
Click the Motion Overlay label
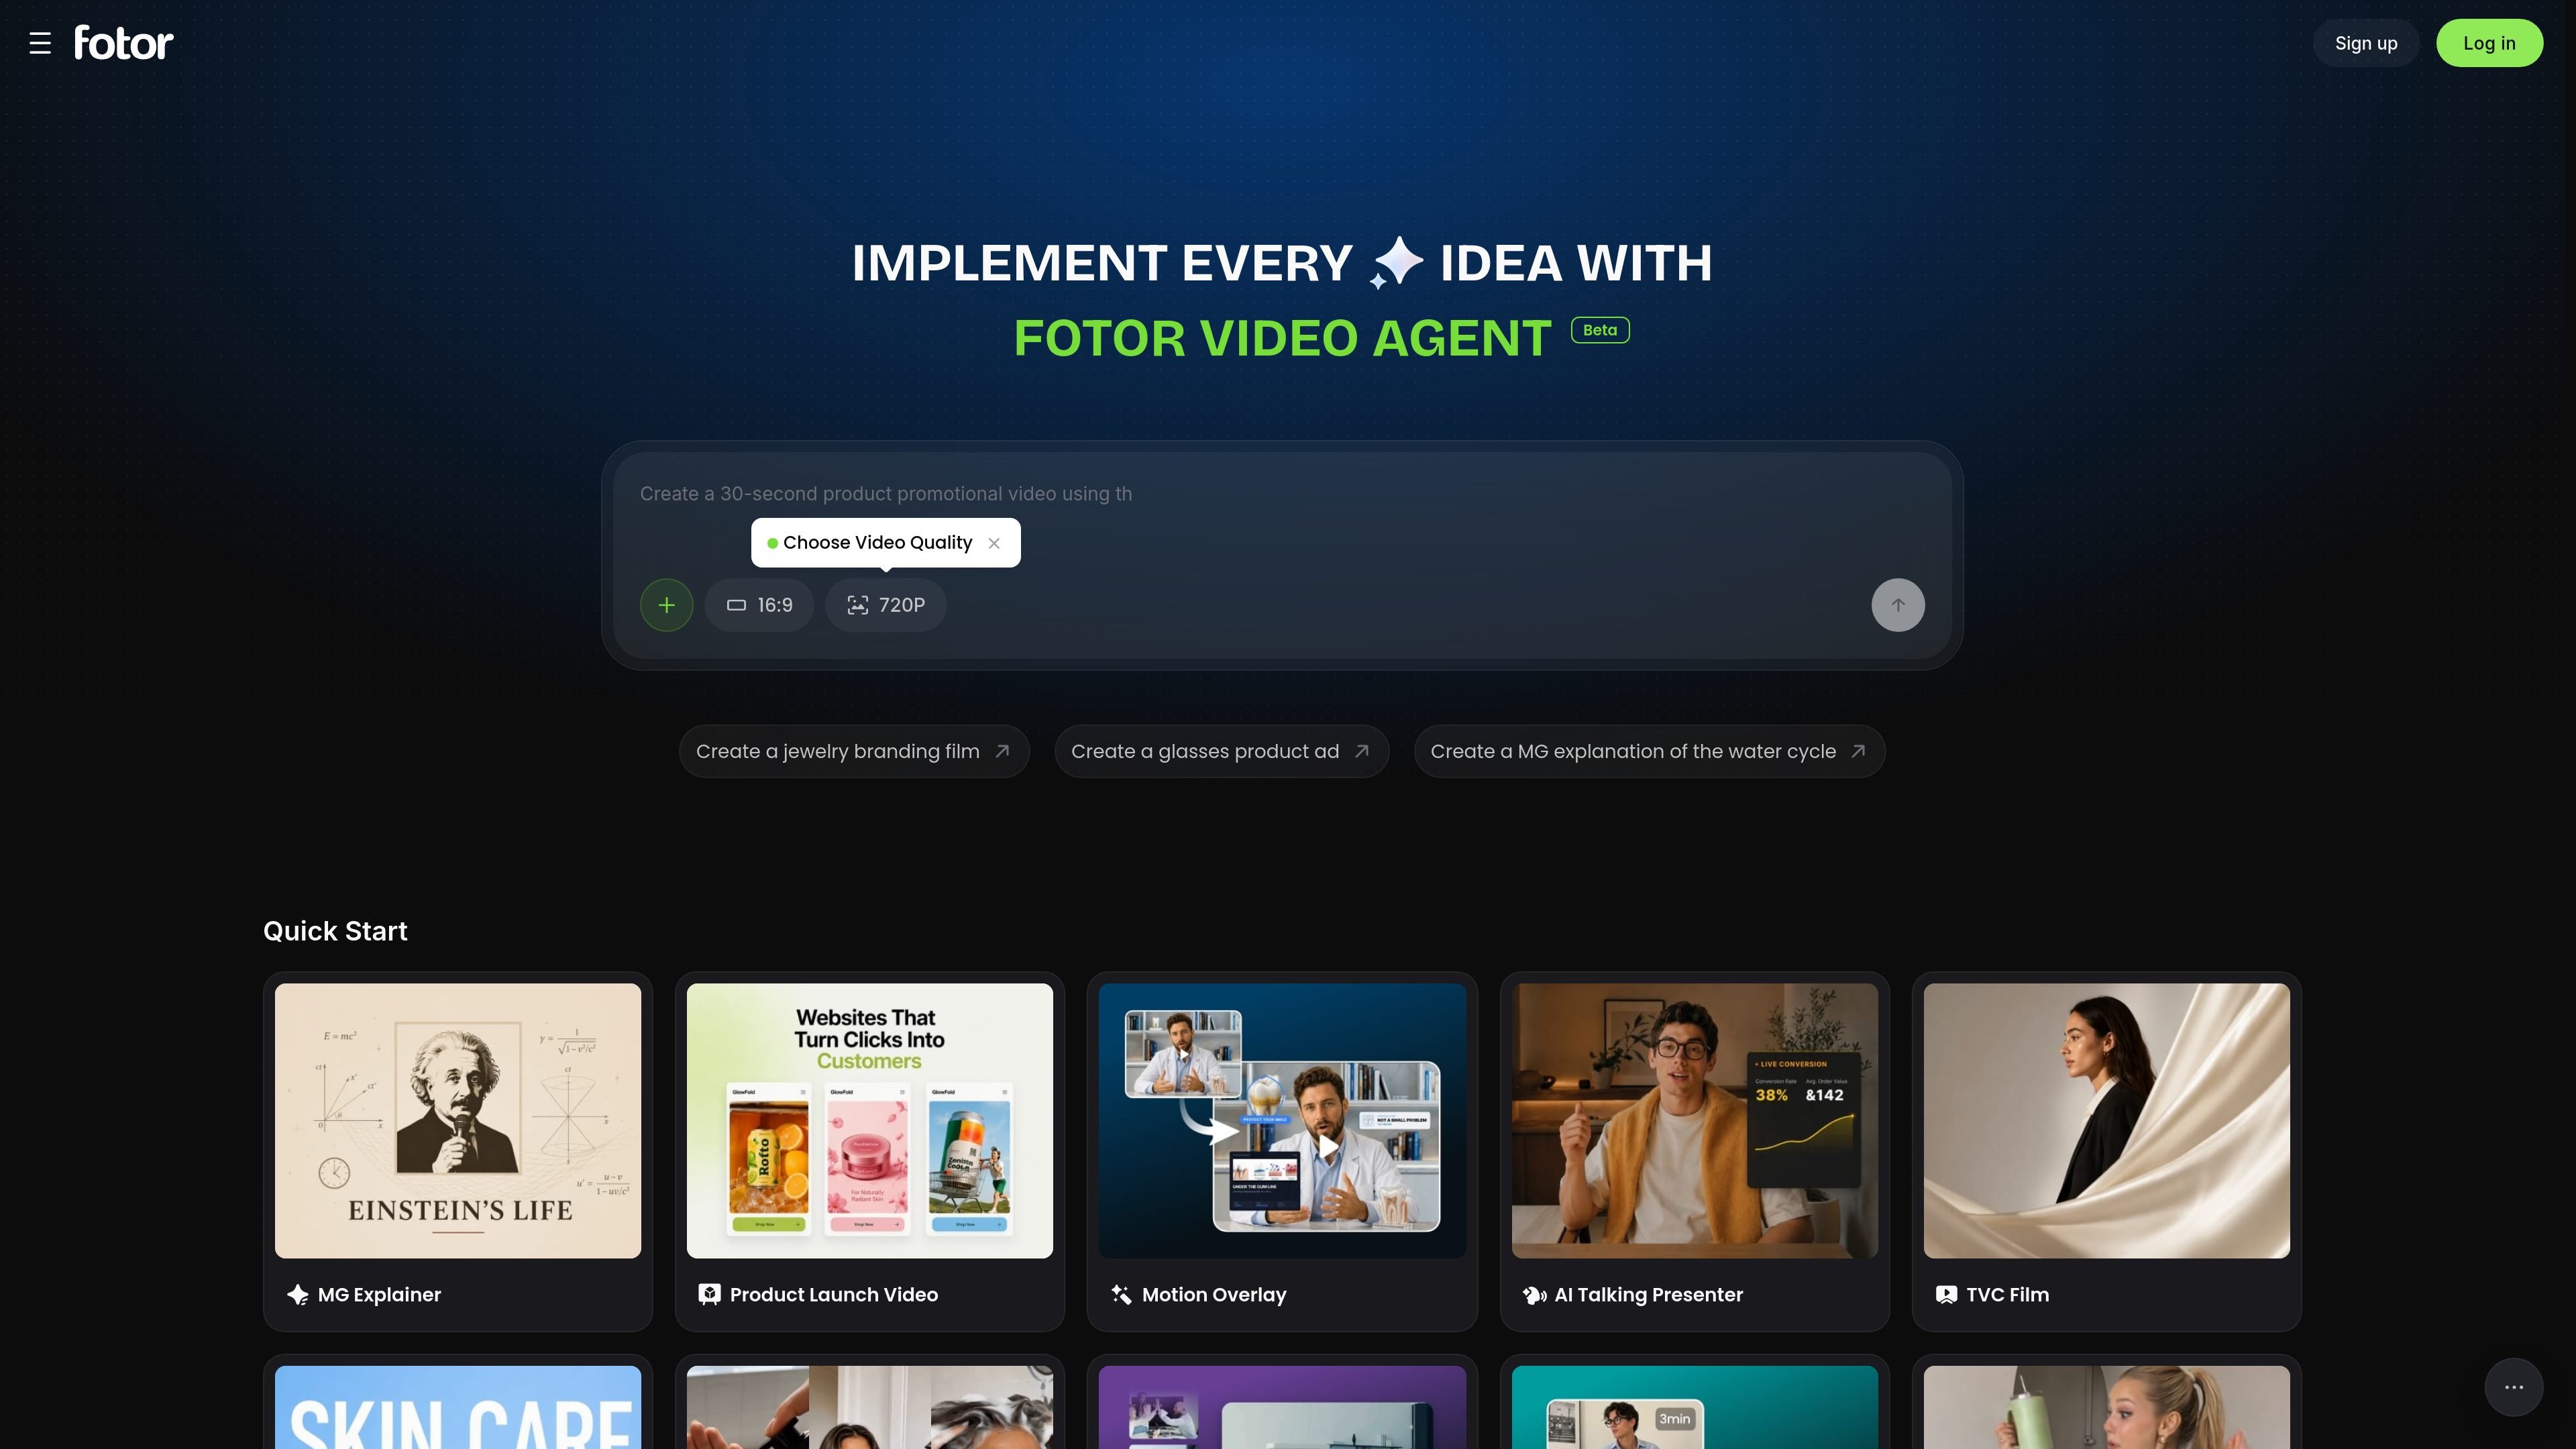click(1214, 1295)
